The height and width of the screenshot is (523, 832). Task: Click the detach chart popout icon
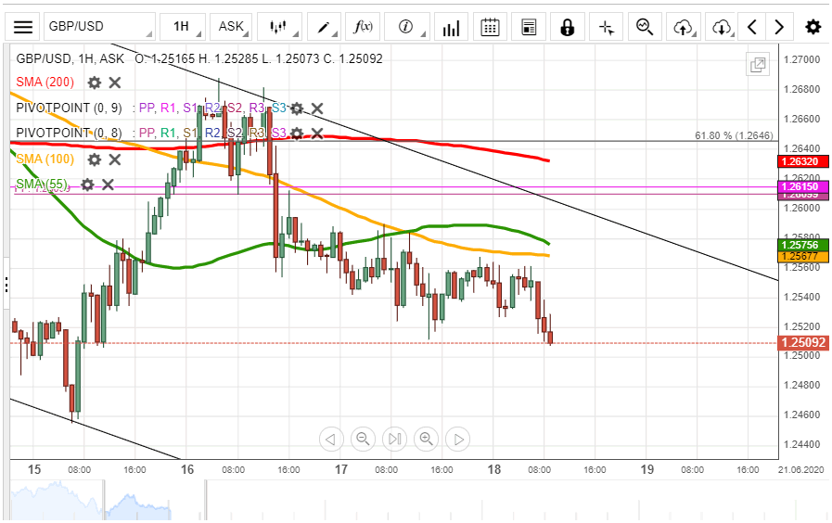pyautogui.click(x=758, y=65)
